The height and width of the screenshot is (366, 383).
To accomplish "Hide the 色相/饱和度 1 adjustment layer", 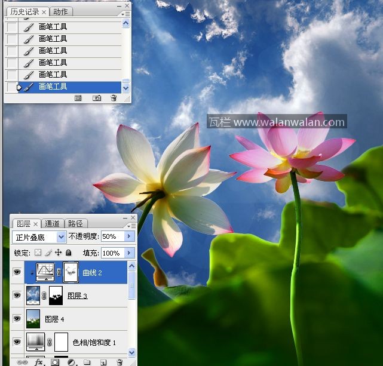I will [17, 342].
